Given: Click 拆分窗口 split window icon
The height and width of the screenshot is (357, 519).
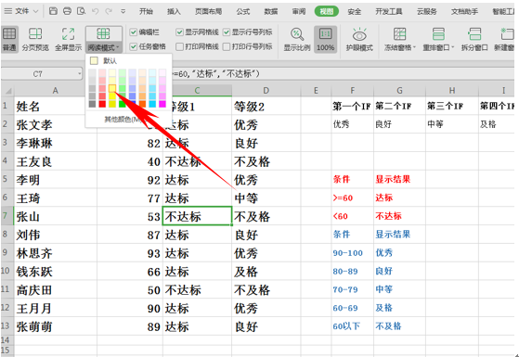Looking at the screenshot, I should click(x=474, y=33).
